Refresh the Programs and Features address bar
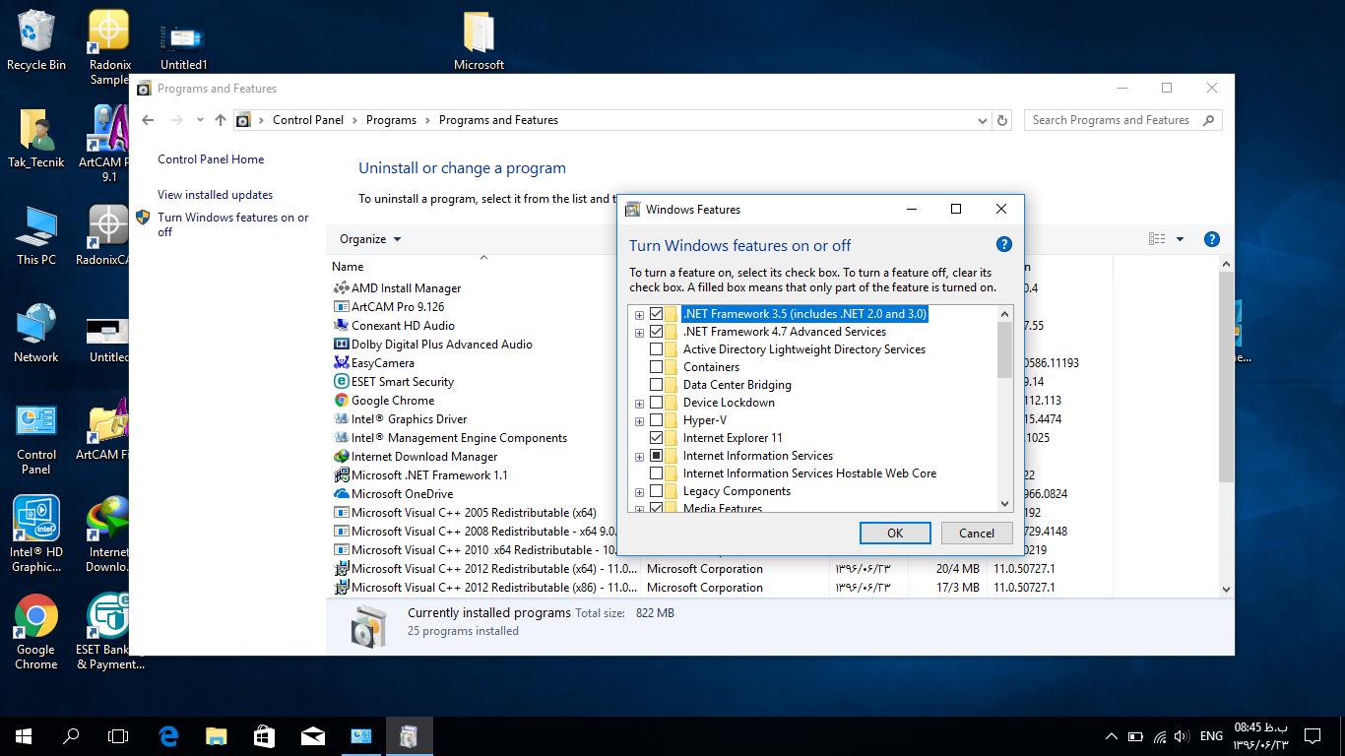Viewport: 1345px width, 756px height. [x=1003, y=120]
